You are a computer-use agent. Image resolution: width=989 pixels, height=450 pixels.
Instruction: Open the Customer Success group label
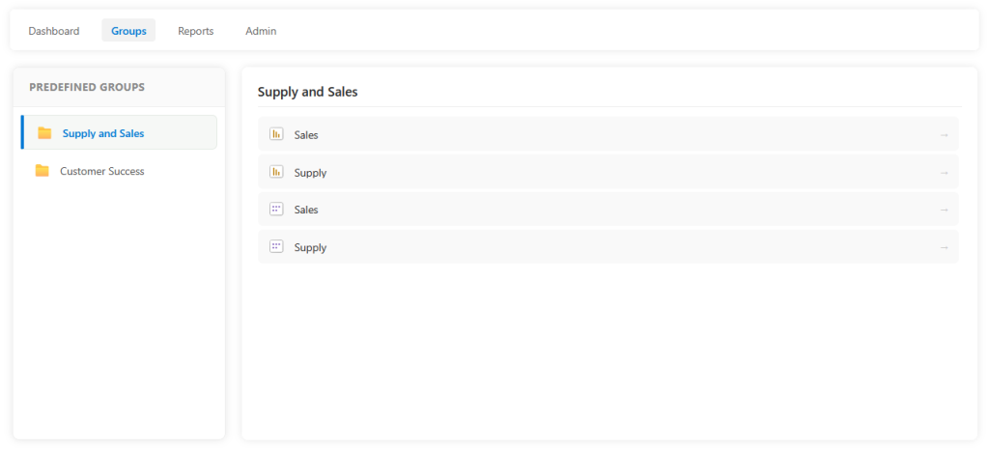pyautogui.click(x=102, y=171)
